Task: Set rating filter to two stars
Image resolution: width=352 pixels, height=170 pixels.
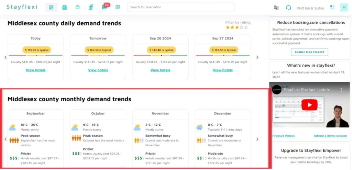Action: 232,27
